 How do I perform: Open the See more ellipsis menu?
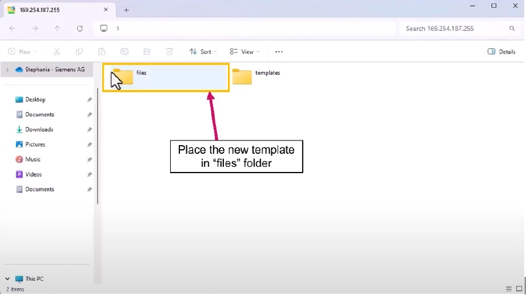[x=279, y=52]
